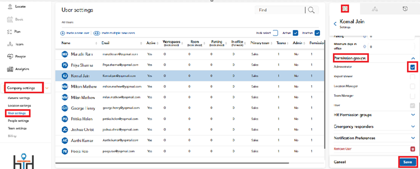Image resolution: width=420 pixels, height=169 pixels.
Task: Sort by the Name column arrows
Action: (96, 43)
